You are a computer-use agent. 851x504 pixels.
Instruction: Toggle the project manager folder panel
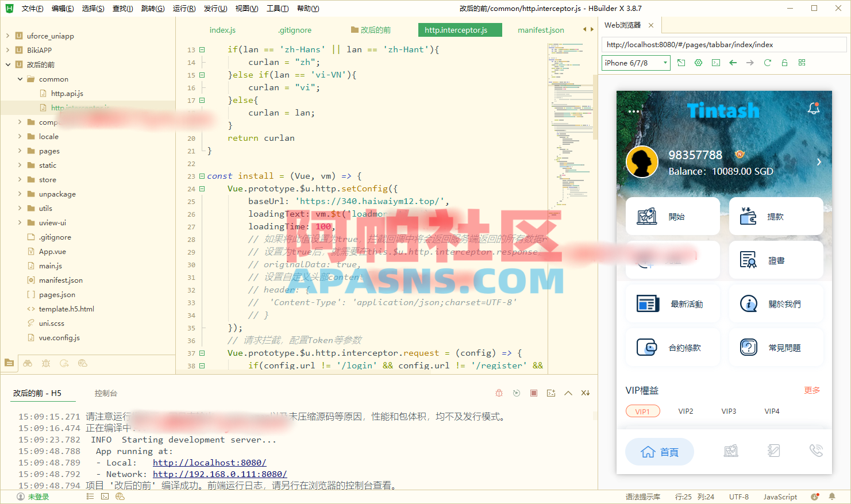pyautogui.click(x=9, y=363)
